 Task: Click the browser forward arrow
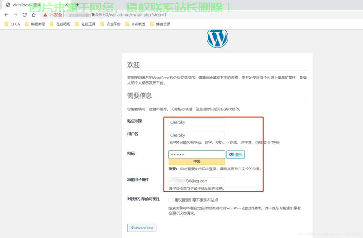click(x=15, y=15)
